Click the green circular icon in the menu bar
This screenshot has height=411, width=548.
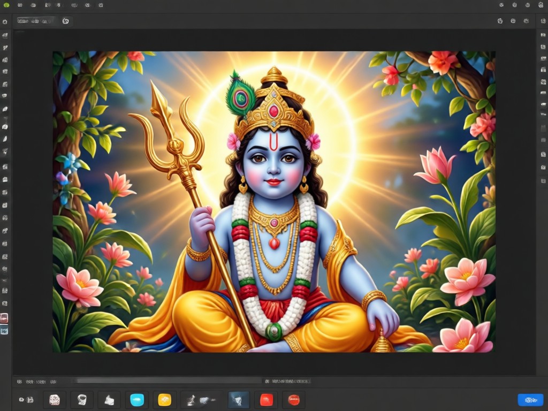6,5
